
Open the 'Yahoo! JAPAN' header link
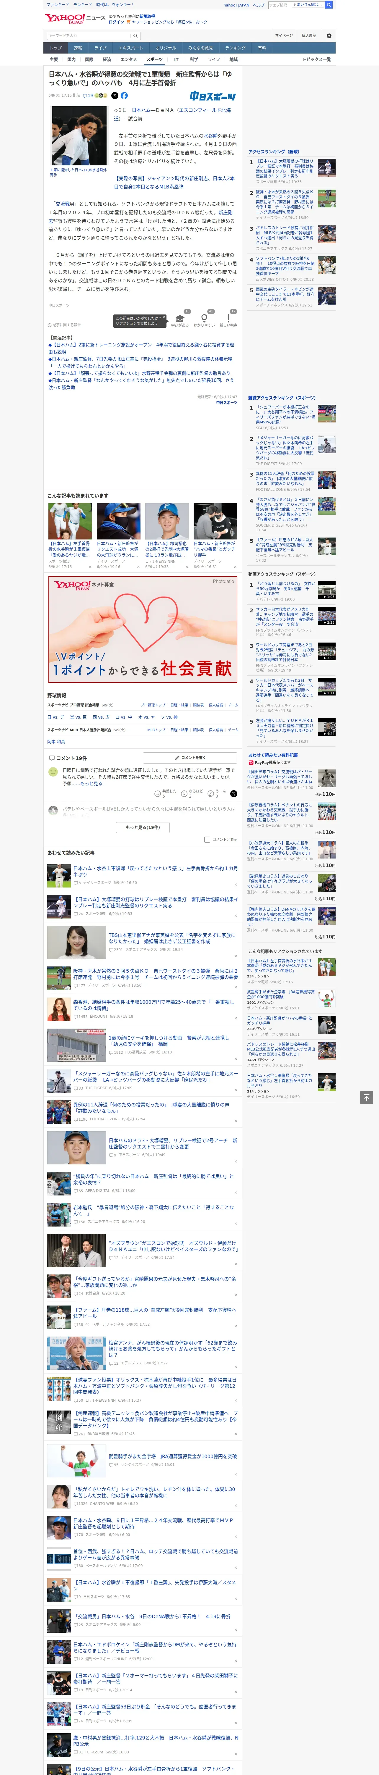(x=237, y=5)
